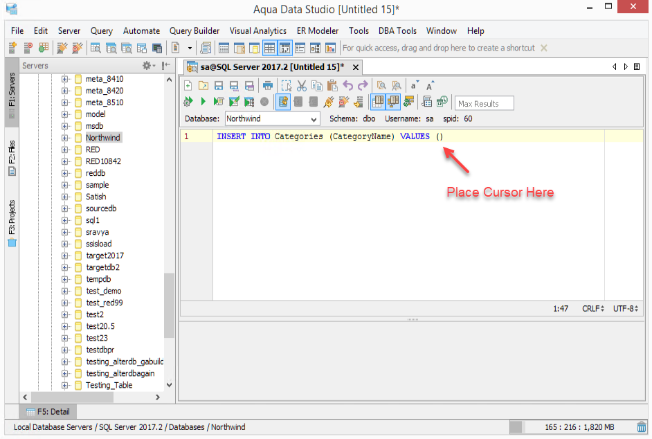Click the purple Redo arrow
Image resolution: width=652 pixels, height=439 pixels.
[x=363, y=86]
